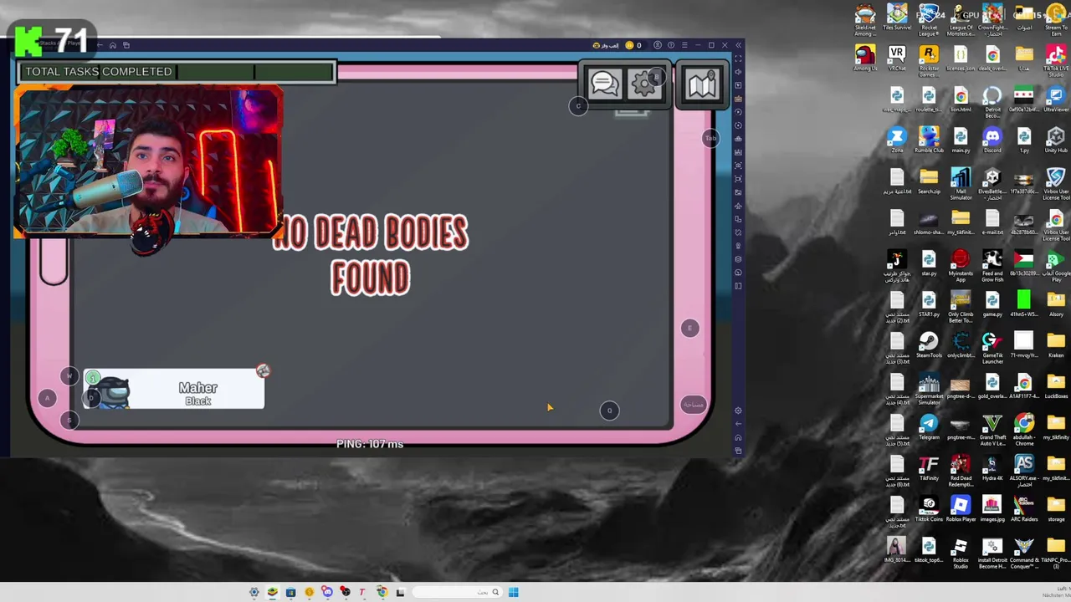This screenshot has width=1071, height=602.
Task: Select the game.py file on desktop
Action: click(992, 304)
